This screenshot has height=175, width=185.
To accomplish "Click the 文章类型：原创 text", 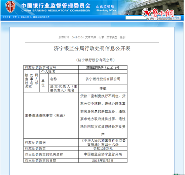I will tap(116, 37).
